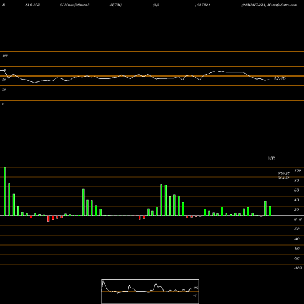Screen dimensions: 304x304
Task: Click the end of the RSI line
Action: [x=269, y=80]
